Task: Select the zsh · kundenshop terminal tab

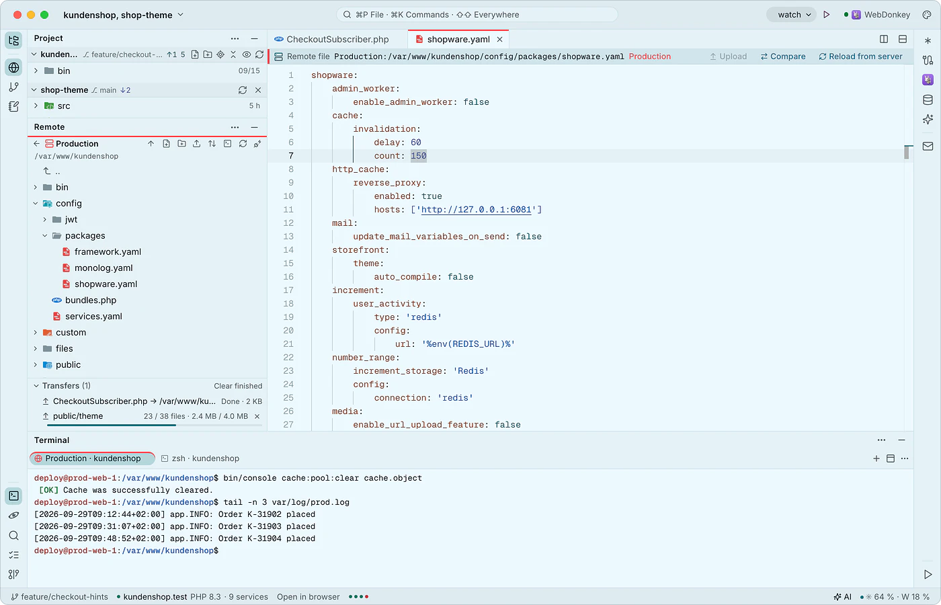Action: (x=200, y=458)
